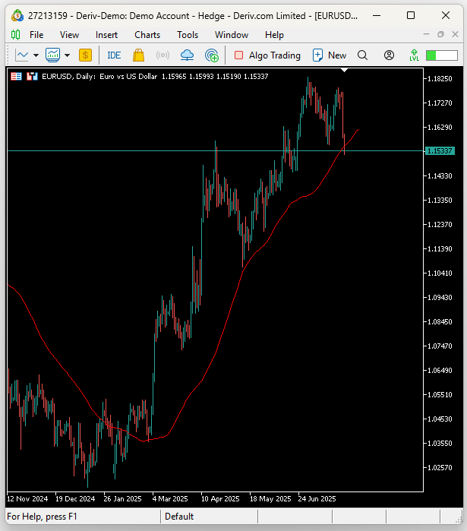This screenshot has height=531, width=467.
Task: Minimize the inner chart window
Action: [x=427, y=34]
